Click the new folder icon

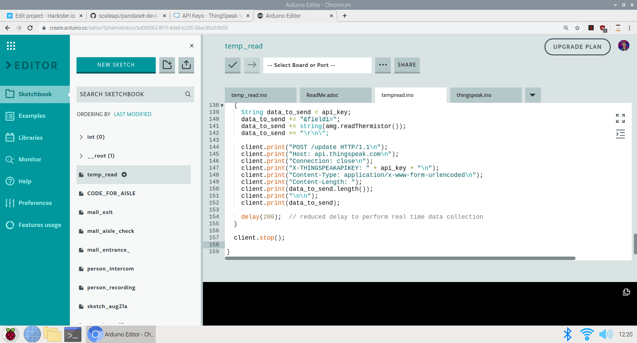(x=167, y=65)
